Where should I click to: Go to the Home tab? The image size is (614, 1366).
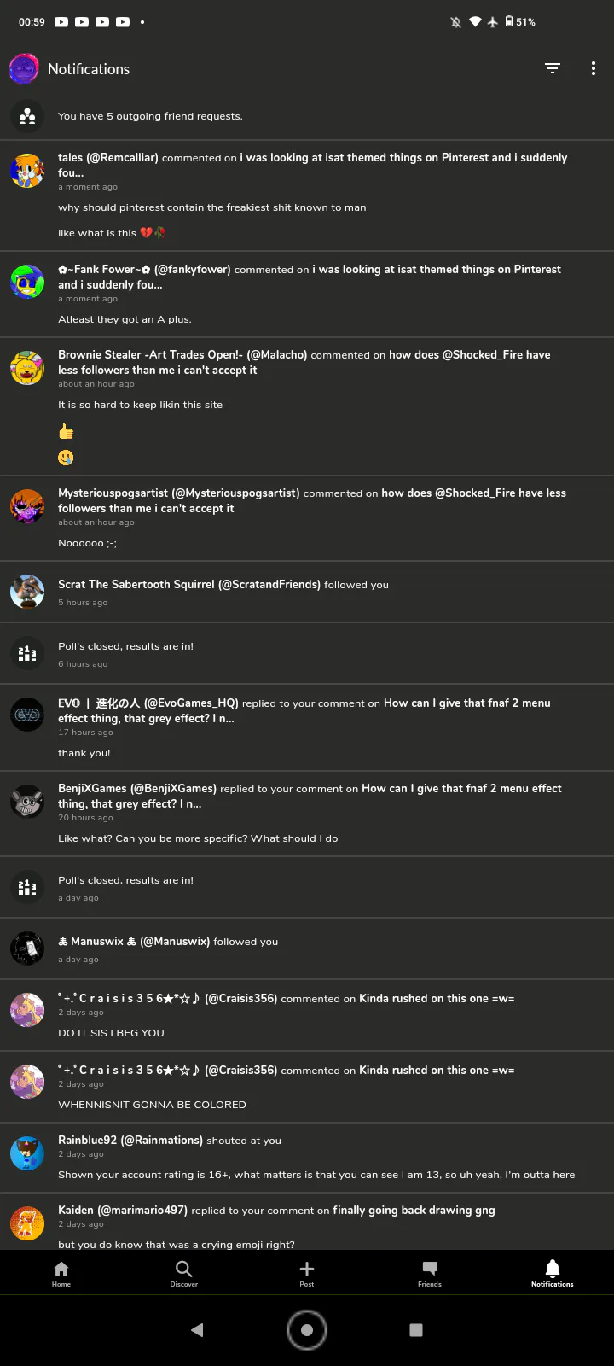click(x=61, y=1272)
